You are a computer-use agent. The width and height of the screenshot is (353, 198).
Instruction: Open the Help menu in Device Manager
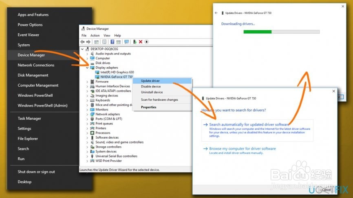[x=117, y=35]
